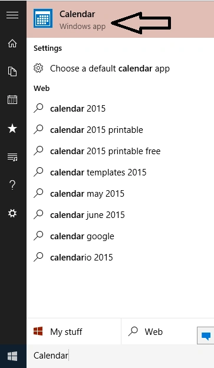Open the blue feedback chat icon

[206, 336]
